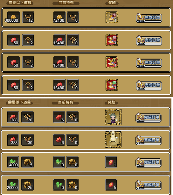173x195 pixels.
Task: Select the 288 red gem requirement icon
Action: (x=13, y=117)
